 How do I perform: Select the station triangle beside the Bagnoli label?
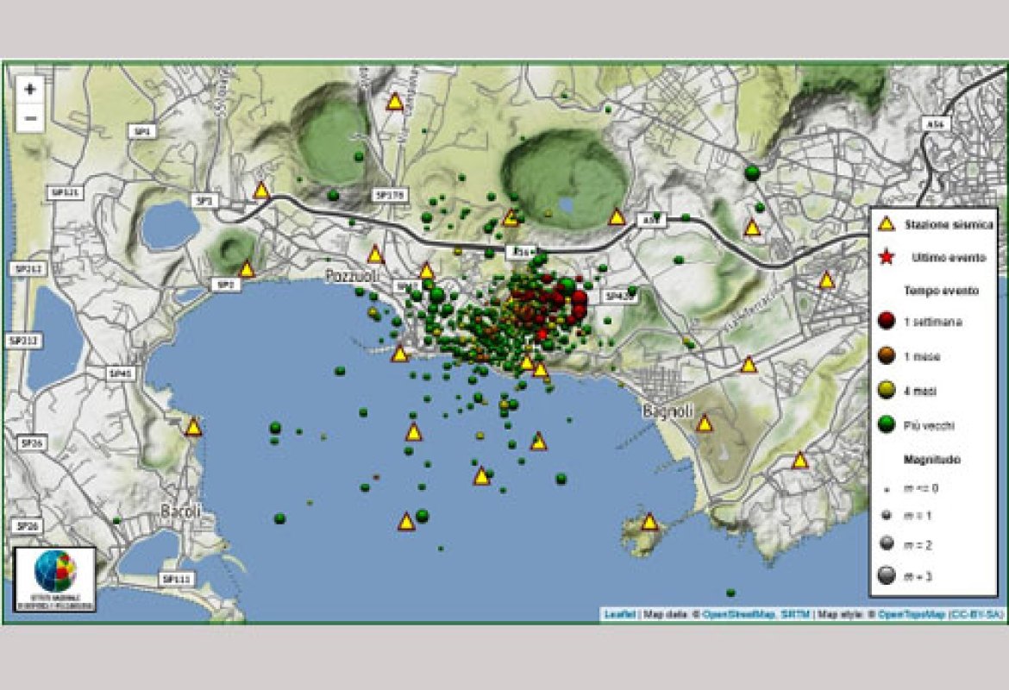(705, 423)
